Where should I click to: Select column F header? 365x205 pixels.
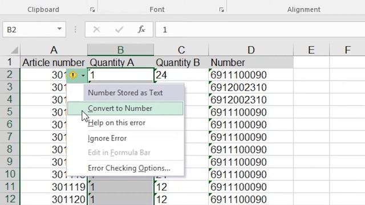(347, 50)
